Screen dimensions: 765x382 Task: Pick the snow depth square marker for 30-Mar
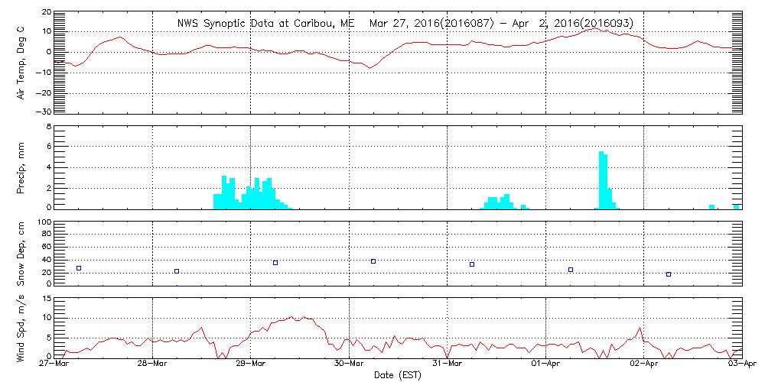point(373,261)
